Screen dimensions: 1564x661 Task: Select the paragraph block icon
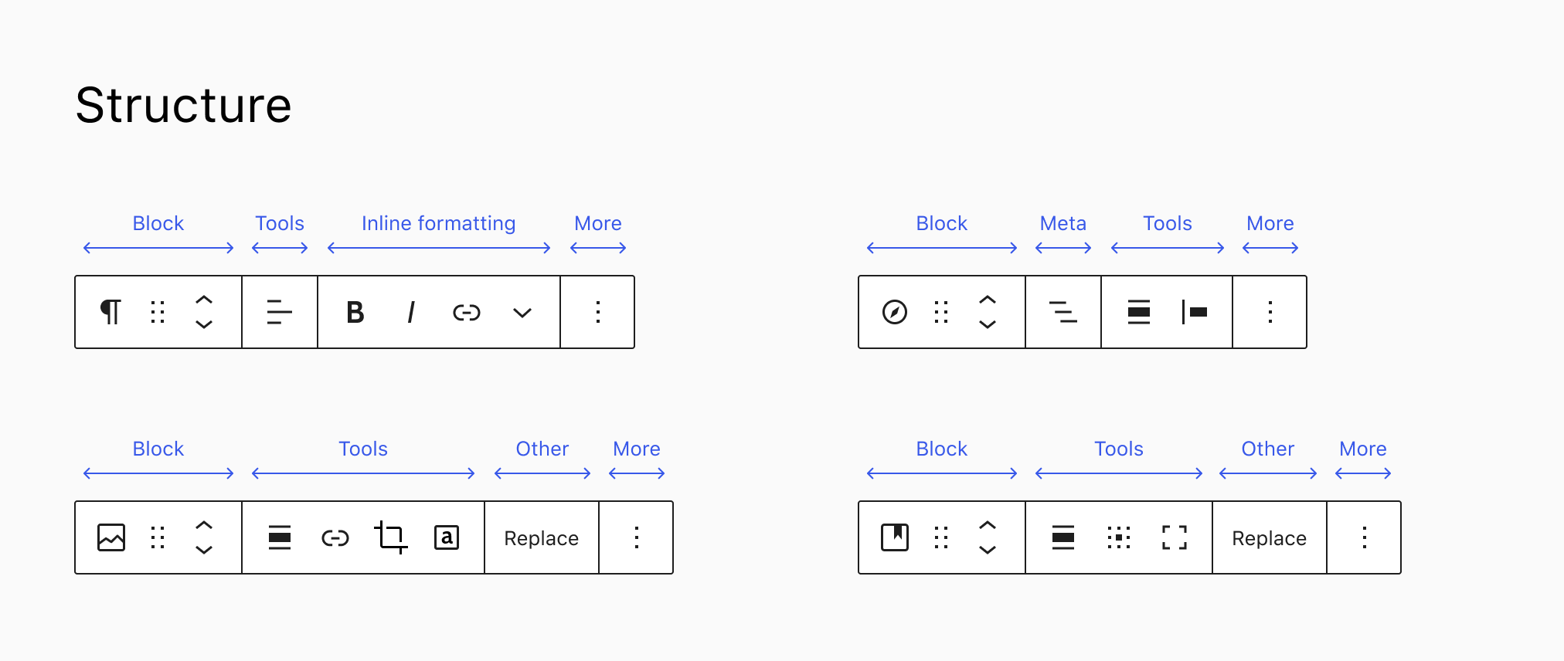click(110, 311)
